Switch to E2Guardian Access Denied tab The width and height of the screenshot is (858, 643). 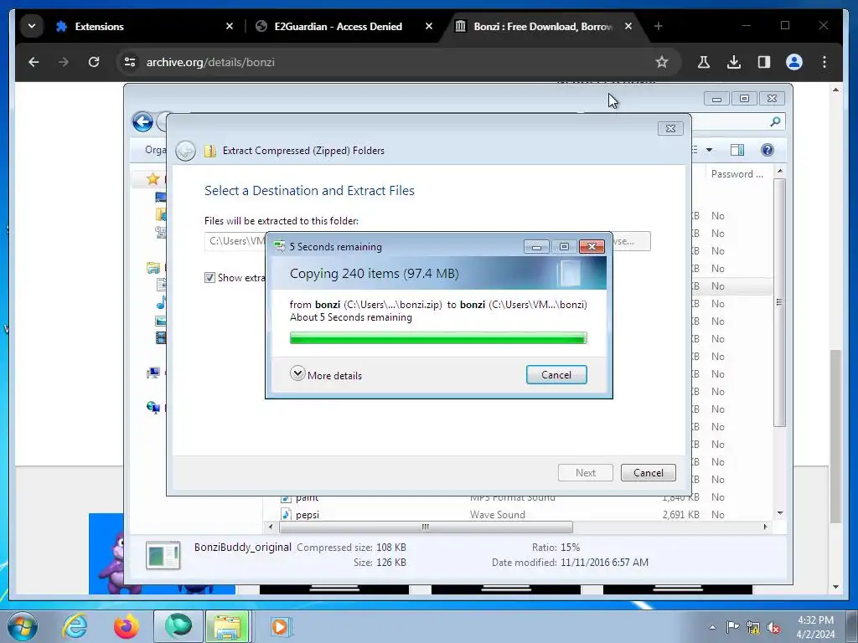pos(339,26)
